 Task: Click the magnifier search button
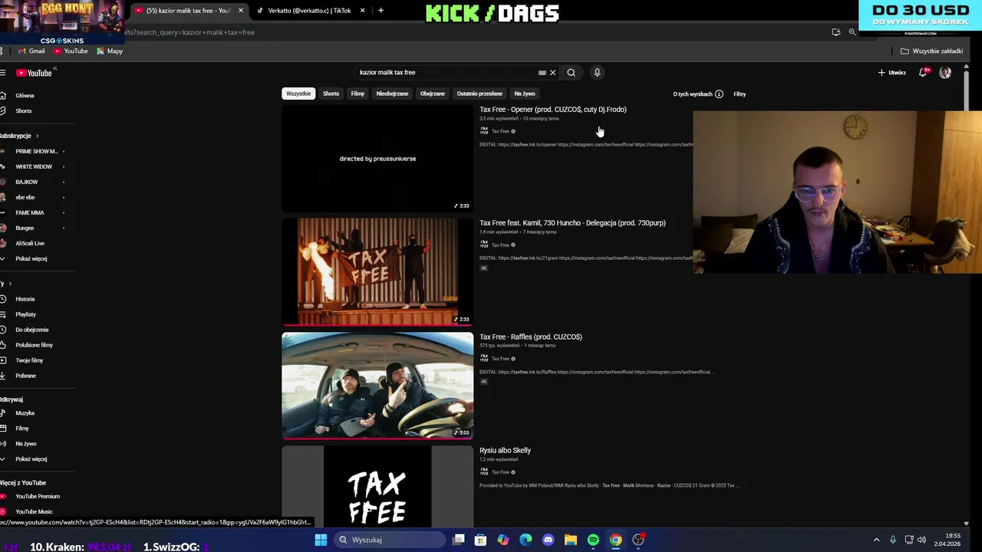[x=571, y=73]
